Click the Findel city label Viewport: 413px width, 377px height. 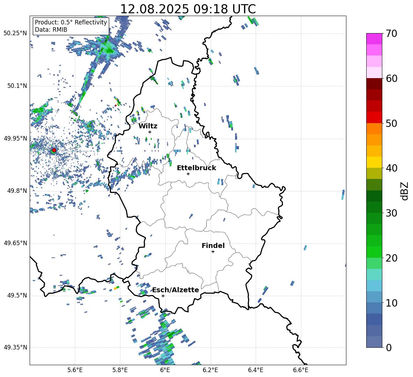(213, 246)
